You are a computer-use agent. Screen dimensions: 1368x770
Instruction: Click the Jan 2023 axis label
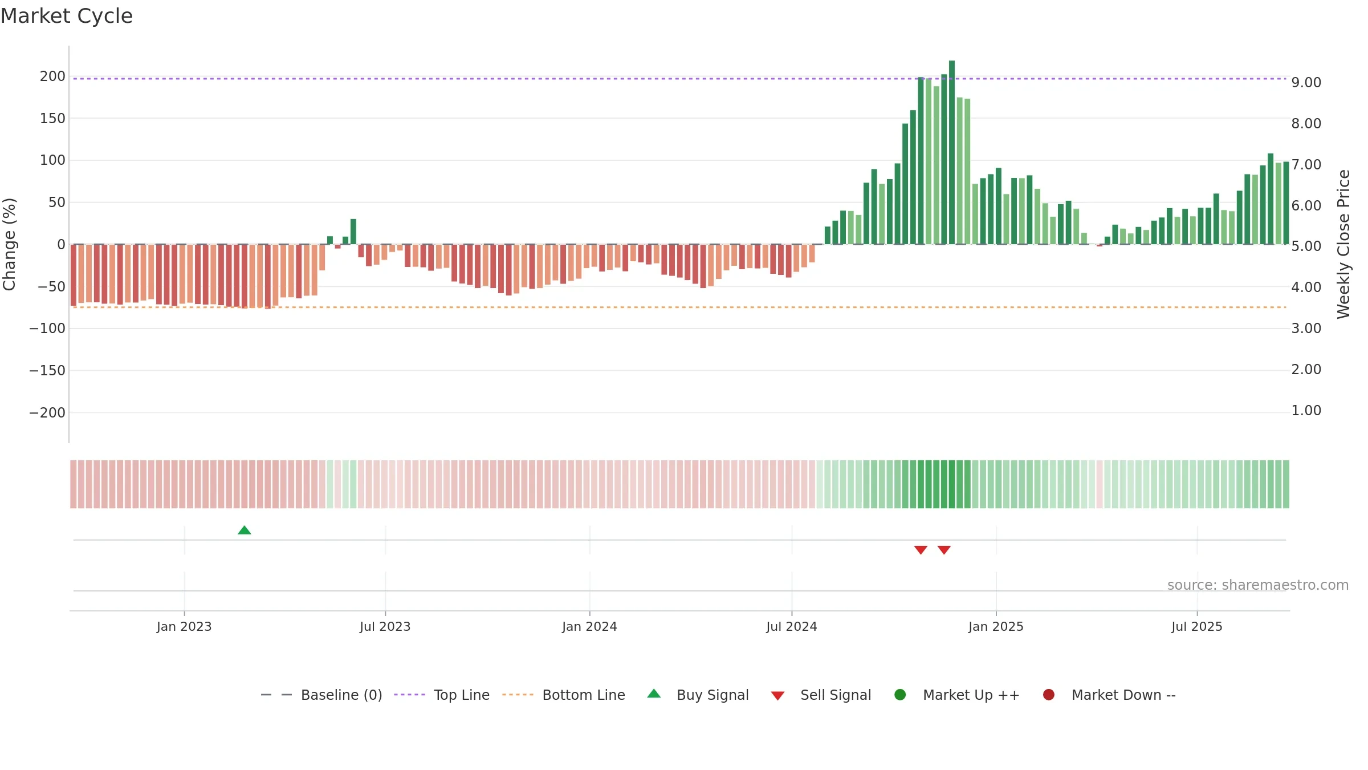184,627
